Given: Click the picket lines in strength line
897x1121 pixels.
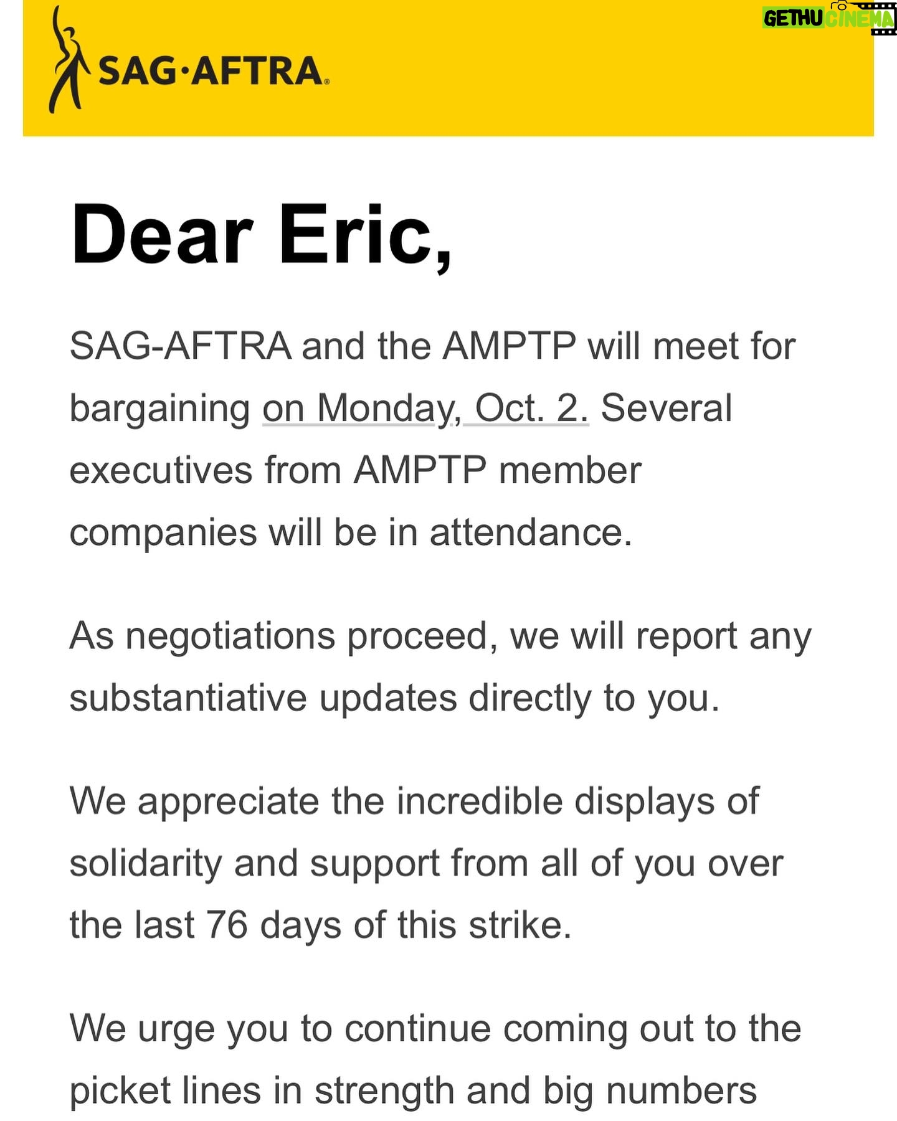Looking at the screenshot, I should [x=412, y=1090].
